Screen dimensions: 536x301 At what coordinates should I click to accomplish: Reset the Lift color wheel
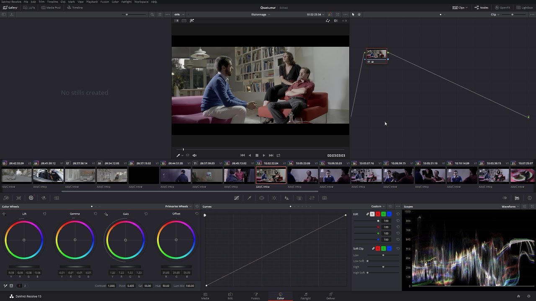tap(45, 214)
